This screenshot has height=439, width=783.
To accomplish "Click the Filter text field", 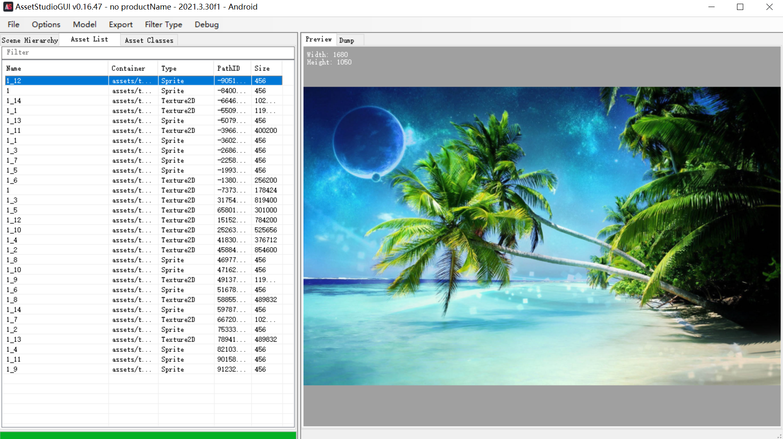I will [148, 53].
